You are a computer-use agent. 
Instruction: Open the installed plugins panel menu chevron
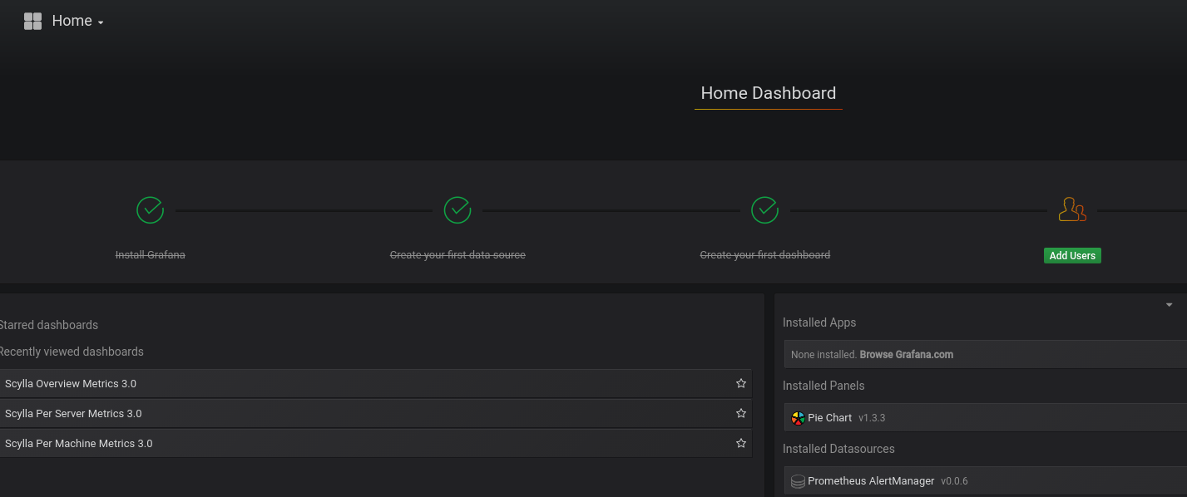(1168, 304)
